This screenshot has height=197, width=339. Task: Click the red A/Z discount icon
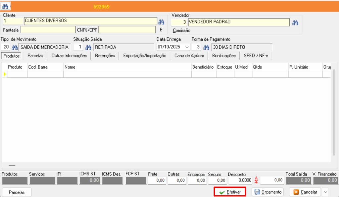(x=256, y=180)
